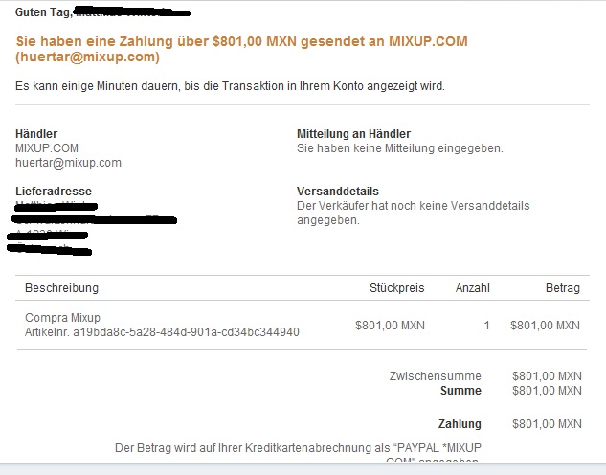Click the Compra Mixup item description
Image resolution: width=606 pixels, height=475 pixels.
click(62, 318)
